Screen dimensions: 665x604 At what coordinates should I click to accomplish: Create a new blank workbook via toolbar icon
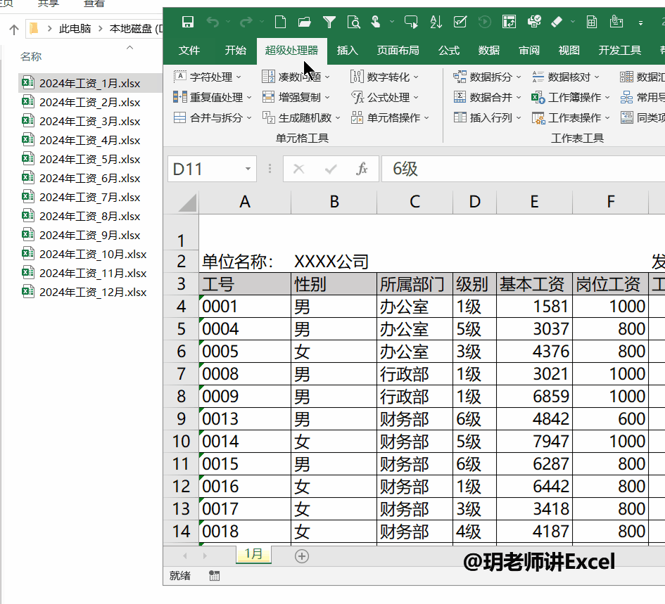coord(280,22)
